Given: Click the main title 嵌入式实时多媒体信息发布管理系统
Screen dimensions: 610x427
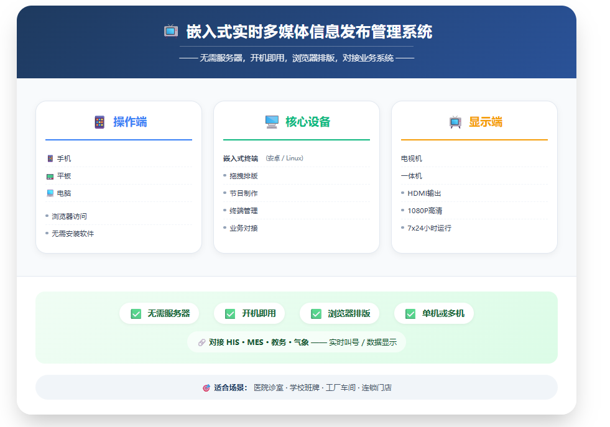Looking at the screenshot, I should click(x=309, y=32).
